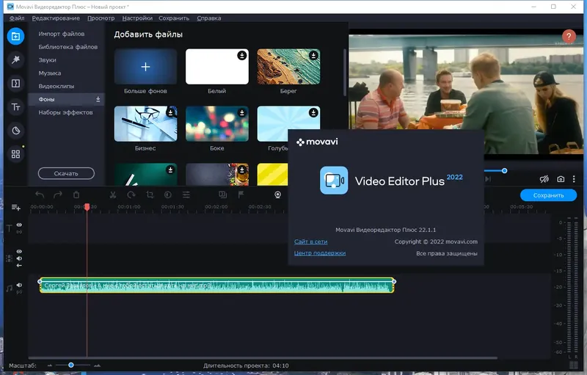
Task: Open the overlay picture-in-picture tool icon
Action: click(222, 194)
